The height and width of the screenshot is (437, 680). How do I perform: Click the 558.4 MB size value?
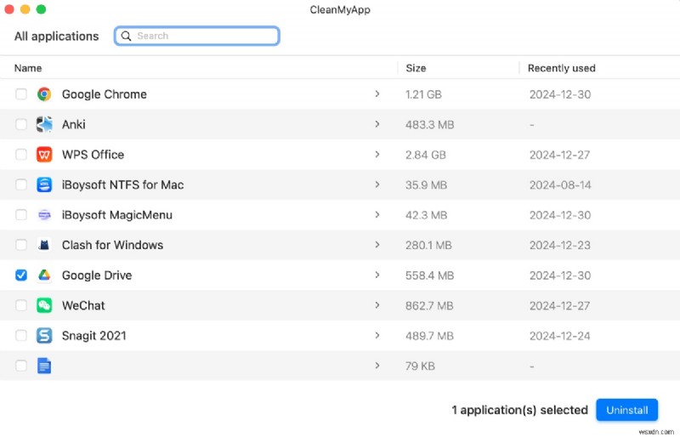pyautogui.click(x=429, y=275)
